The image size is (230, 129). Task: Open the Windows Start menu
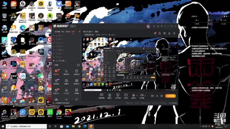click(3, 126)
